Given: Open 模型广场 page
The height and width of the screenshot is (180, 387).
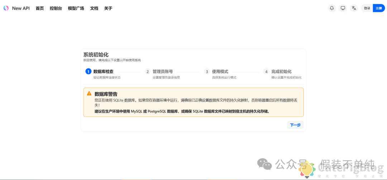Looking at the screenshot, I should coord(76,8).
